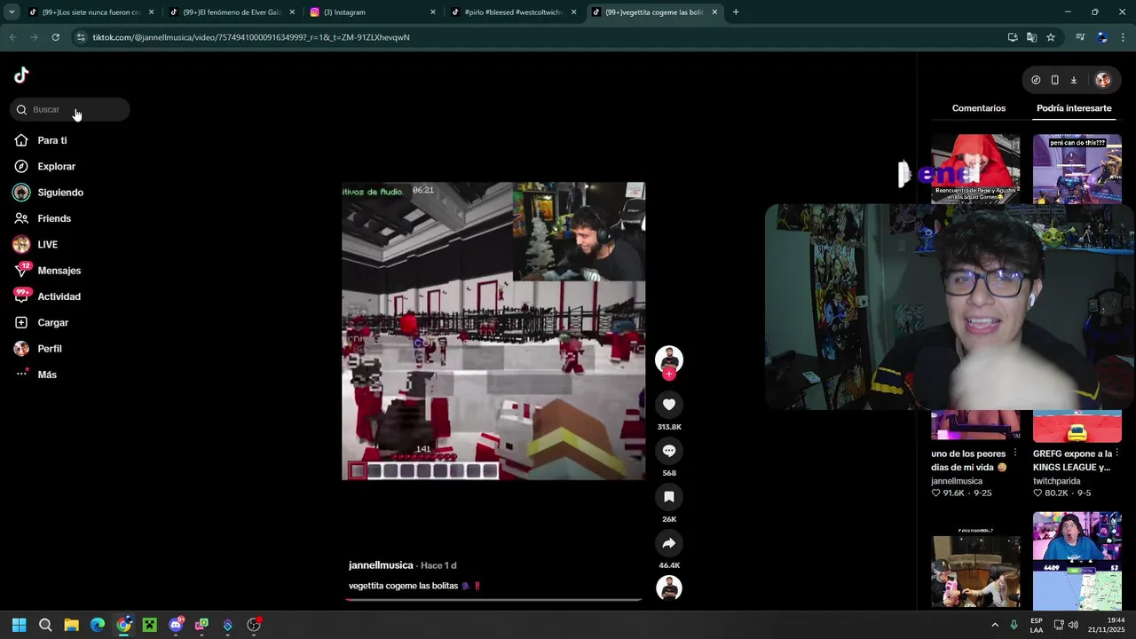Click the phone app icon
1136x639 pixels.
point(1054,80)
